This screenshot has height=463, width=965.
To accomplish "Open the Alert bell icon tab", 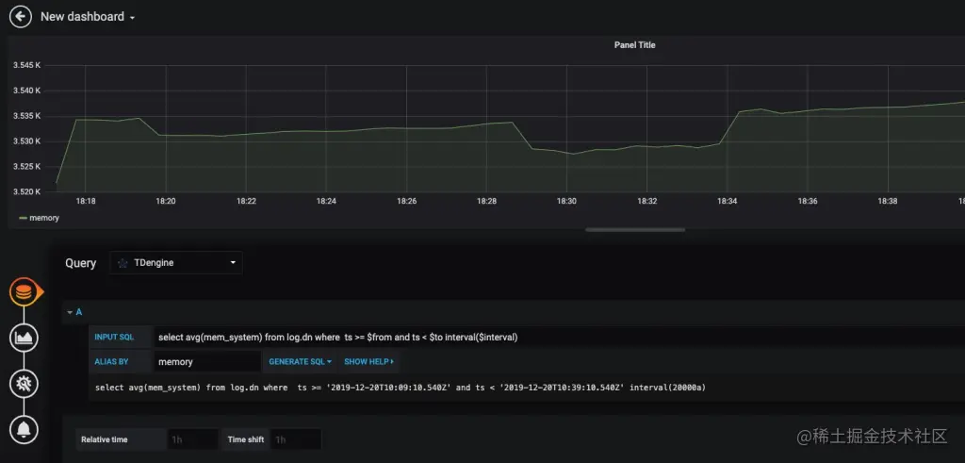I will click(x=24, y=430).
